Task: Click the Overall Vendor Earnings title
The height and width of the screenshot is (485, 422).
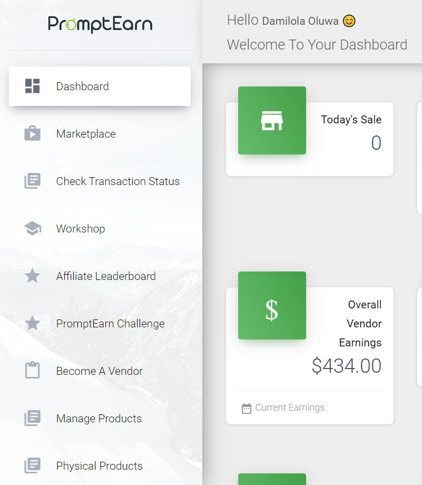Action: click(360, 324)
